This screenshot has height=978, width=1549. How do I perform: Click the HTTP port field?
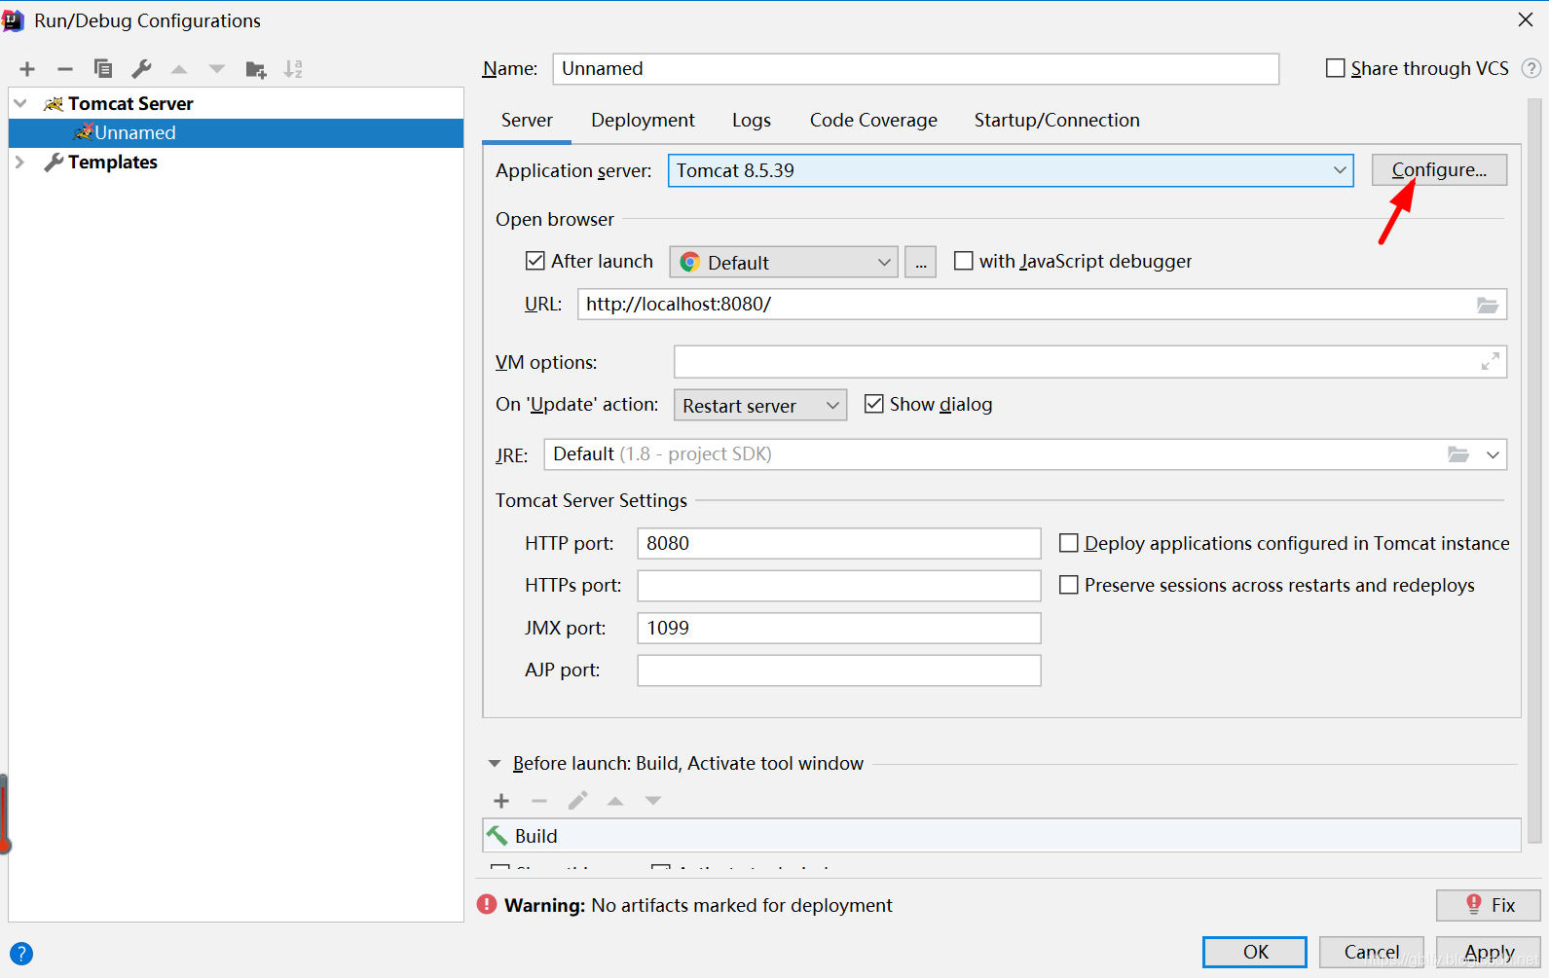pos(839,543)
